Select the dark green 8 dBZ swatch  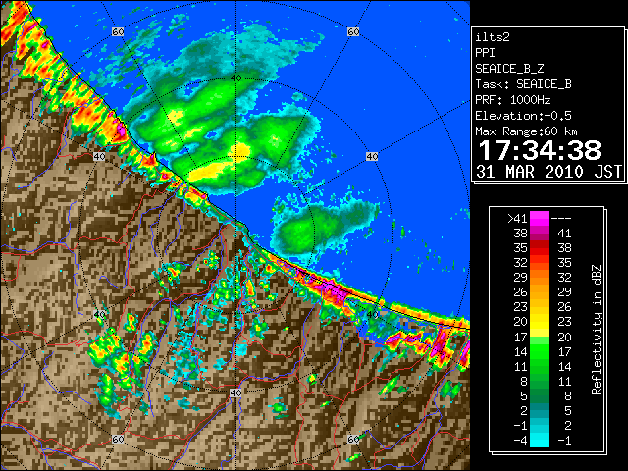pyautogui.click(x=540, y=382)
